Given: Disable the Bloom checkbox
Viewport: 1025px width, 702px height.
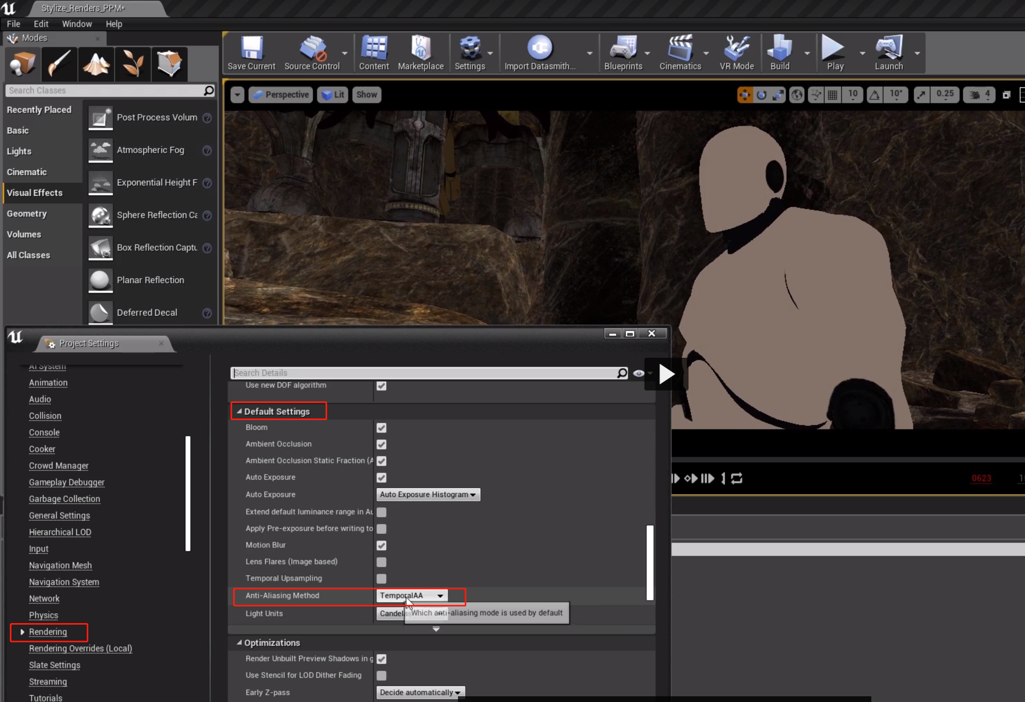Looking at the screenshot, I should click(382, 428).
